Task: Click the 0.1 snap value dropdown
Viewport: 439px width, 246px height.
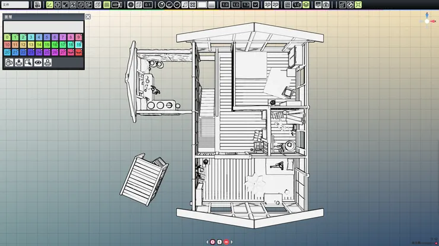Action: coord(148,5)
